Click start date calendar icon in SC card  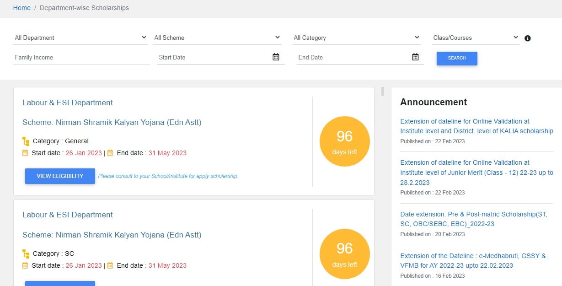(x=26, y=265)
